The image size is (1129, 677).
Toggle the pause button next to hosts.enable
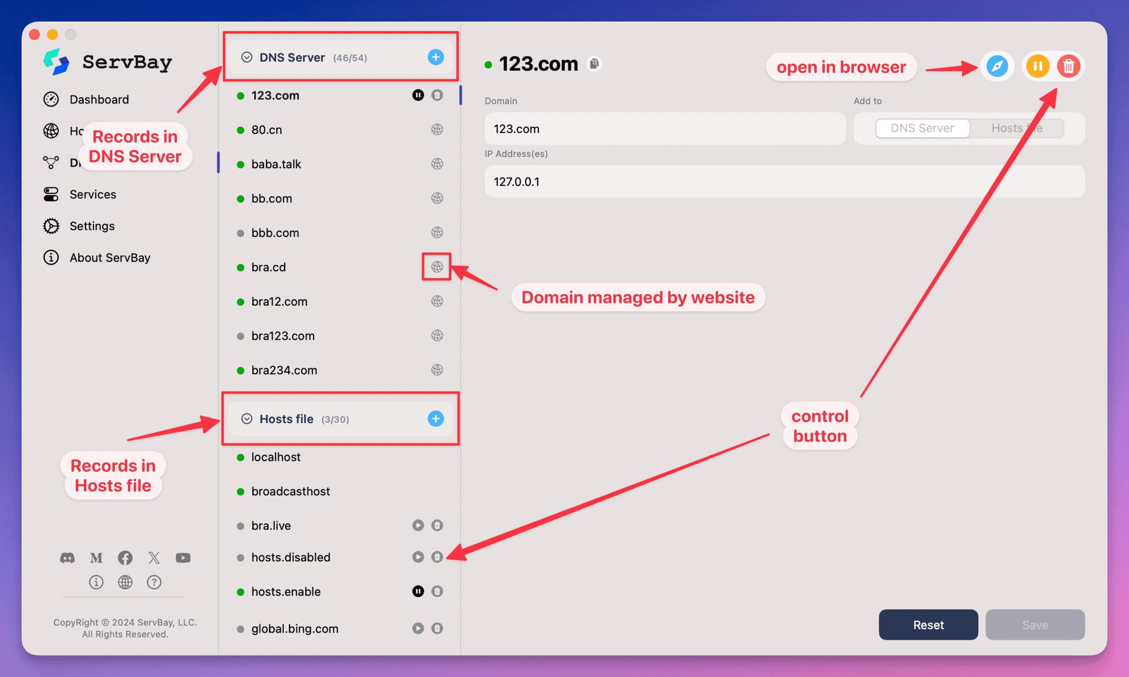(x=415, y=592)
